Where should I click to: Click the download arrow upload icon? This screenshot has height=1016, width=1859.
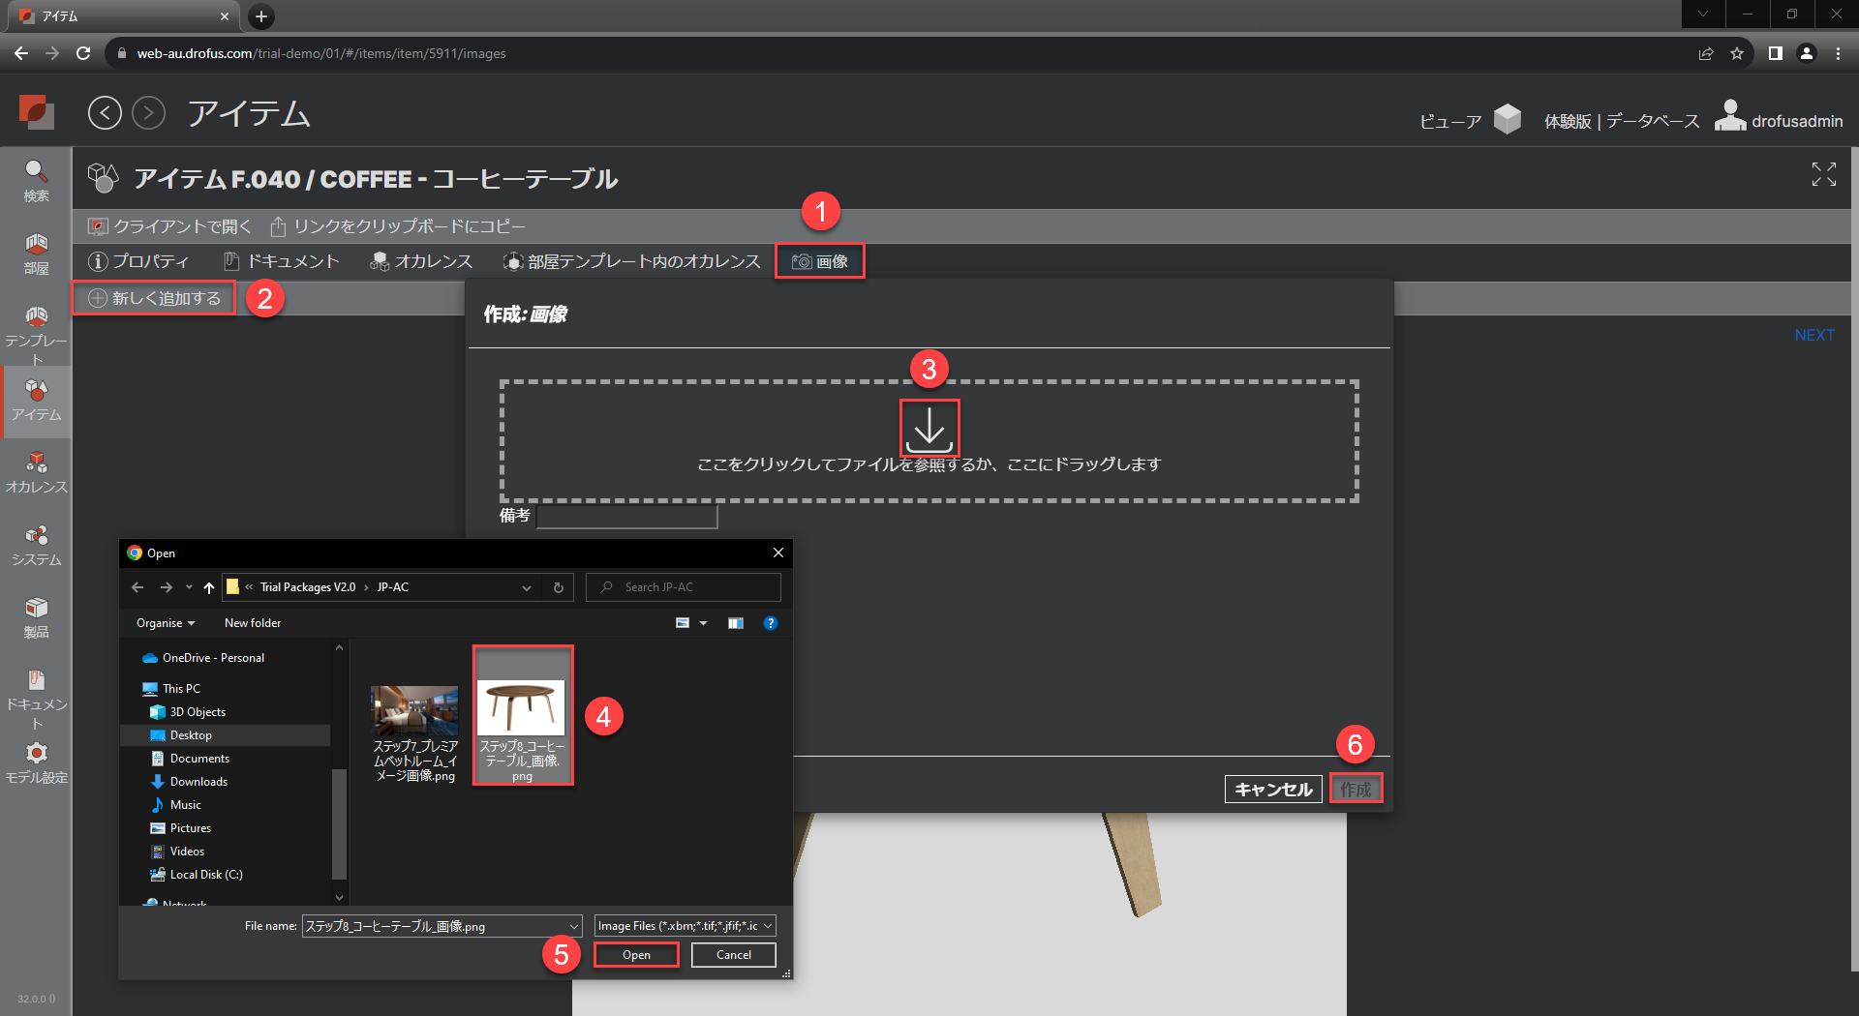(929, 428)
